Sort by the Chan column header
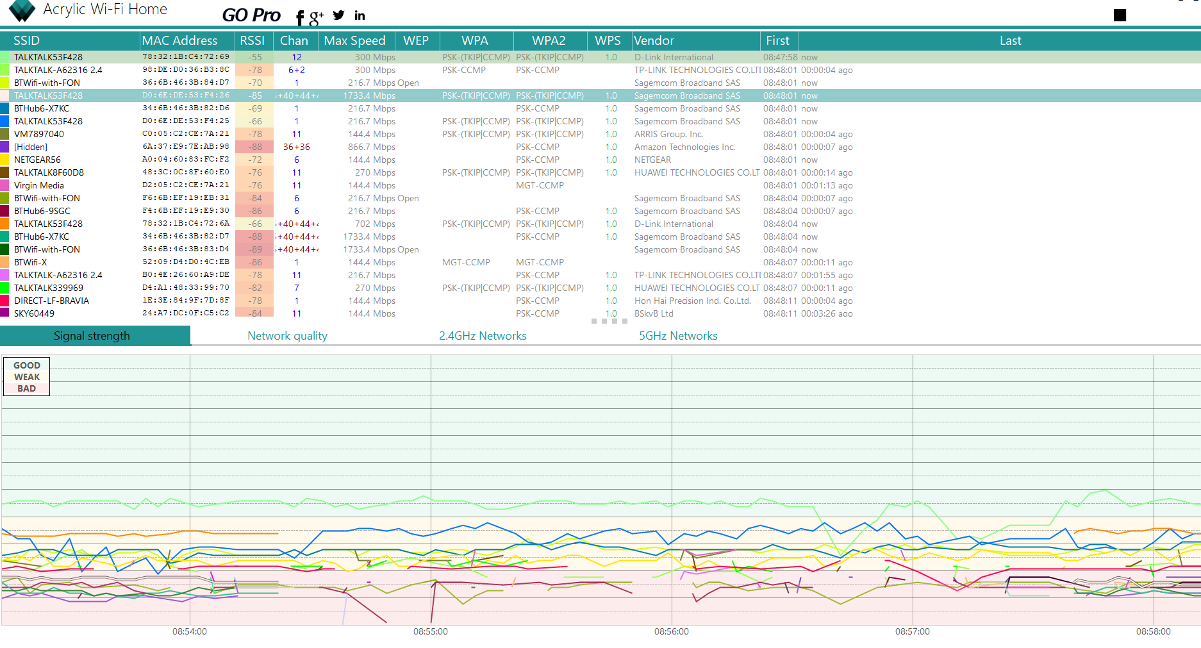Screen dimensions: 1201x648 295,40
